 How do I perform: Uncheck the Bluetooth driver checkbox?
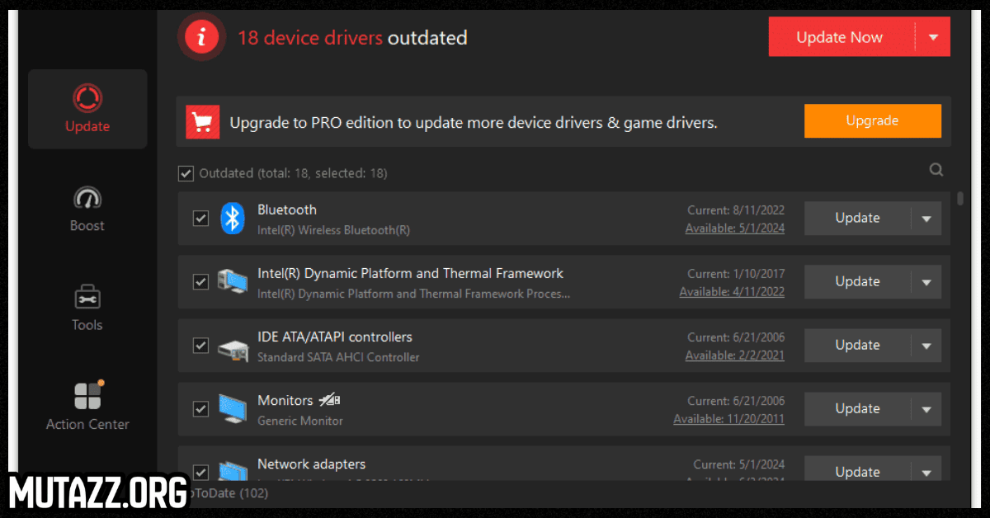pos(200,218)
